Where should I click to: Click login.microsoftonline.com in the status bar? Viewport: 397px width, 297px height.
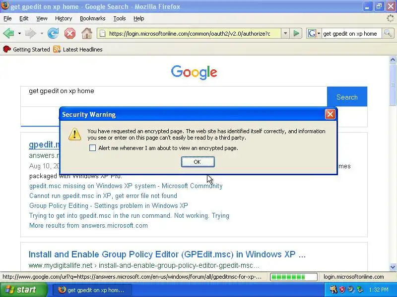click(x=354, y=277)
